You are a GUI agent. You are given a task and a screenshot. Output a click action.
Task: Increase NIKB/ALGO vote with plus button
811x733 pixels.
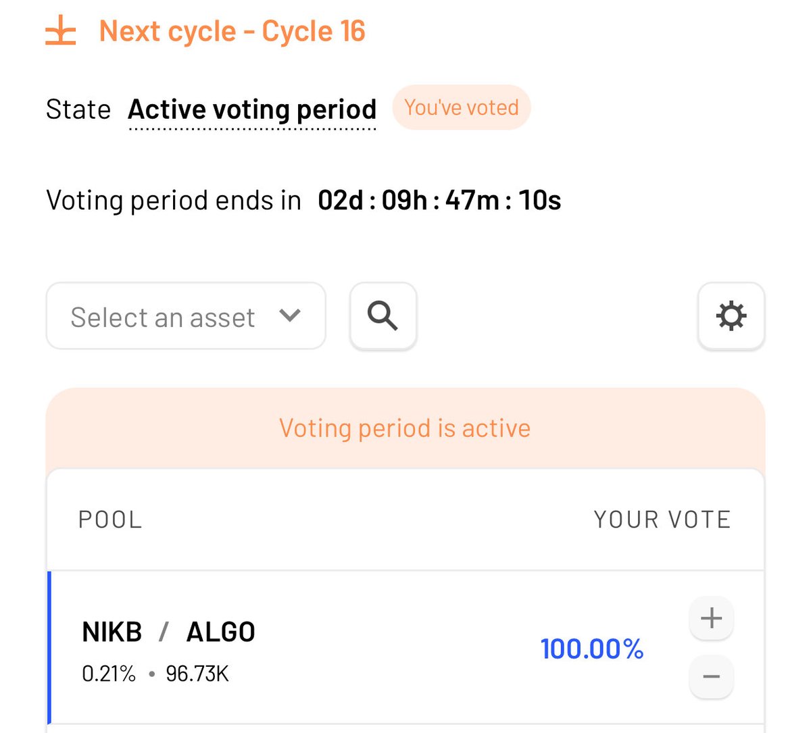pos(711,618)
